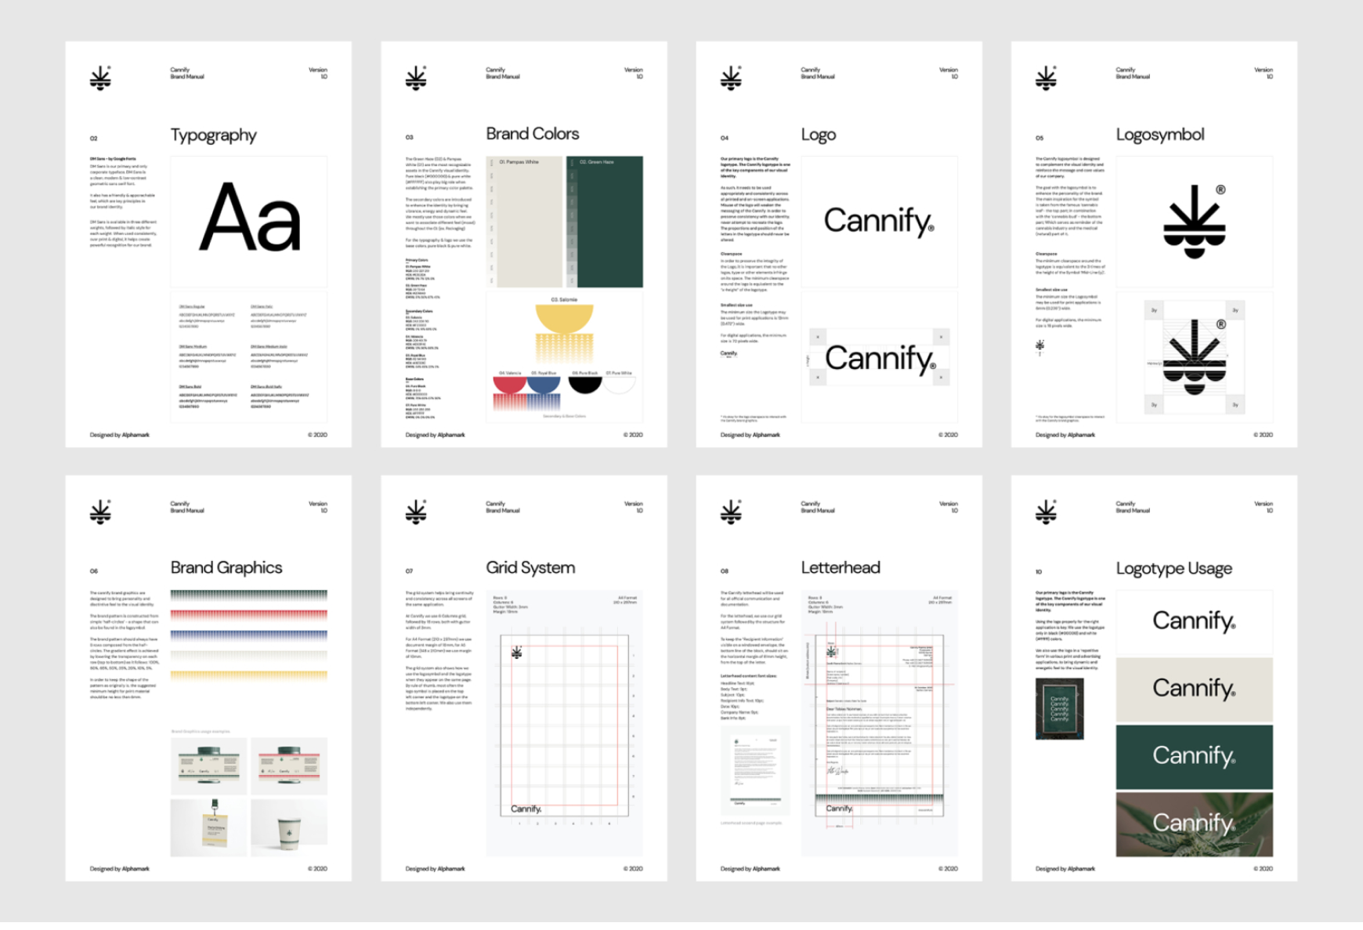Click the small leaf logo inside the Grid System layout
1363x930 pixels.
pos(517,652)
